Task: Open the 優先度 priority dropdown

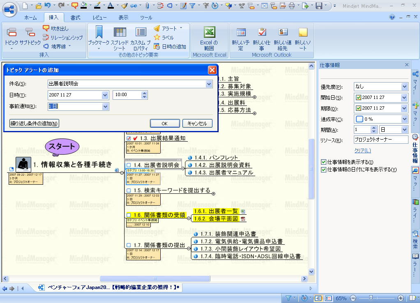Action: coord(404,87)
